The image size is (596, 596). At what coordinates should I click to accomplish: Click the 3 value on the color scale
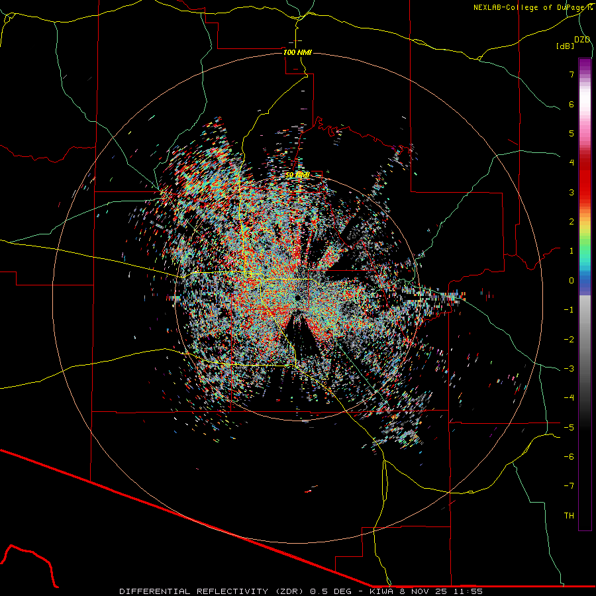[571, 192]
